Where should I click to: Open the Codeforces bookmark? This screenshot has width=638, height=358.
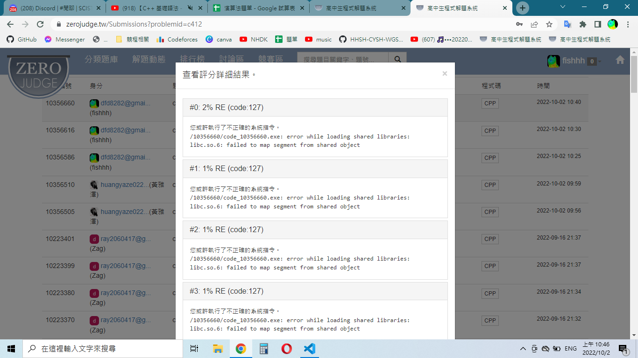pos(177,40)
